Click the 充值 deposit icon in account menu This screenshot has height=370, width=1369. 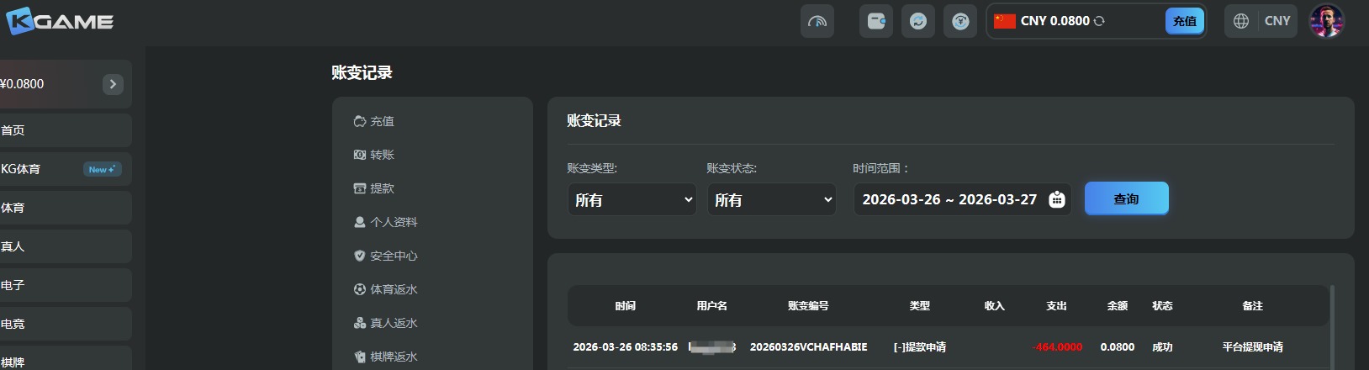[x=360, y=121]
